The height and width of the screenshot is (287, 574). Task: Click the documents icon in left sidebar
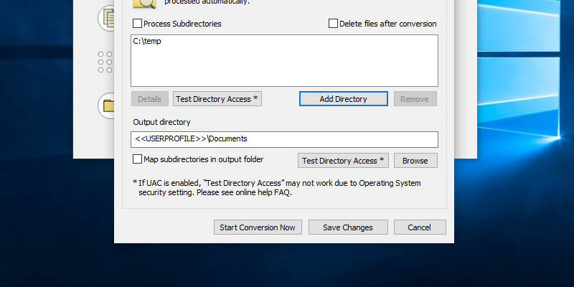tap(108, 16)
